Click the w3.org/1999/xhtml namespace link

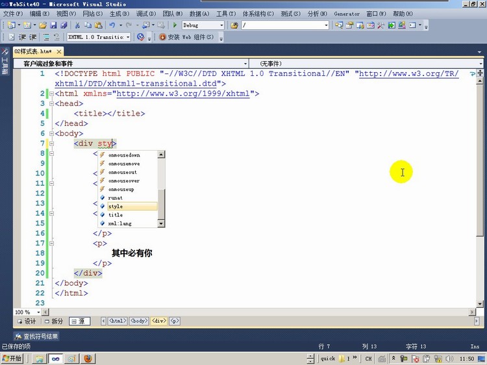pyautogui.click(x=183, y=94)
